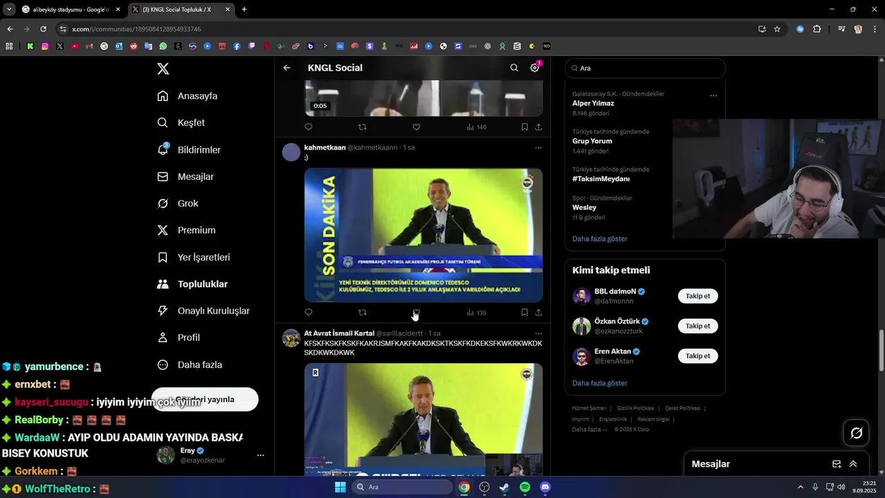Open kahmetkaan post SON DAKİKA image
Screen dimensions: 885x498
click(x=423, y=235)
